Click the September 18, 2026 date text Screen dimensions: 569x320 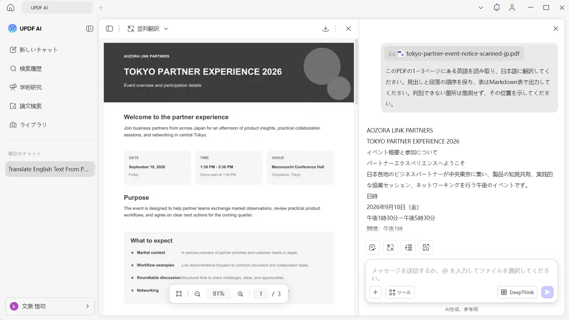click(x=147, y=167)
